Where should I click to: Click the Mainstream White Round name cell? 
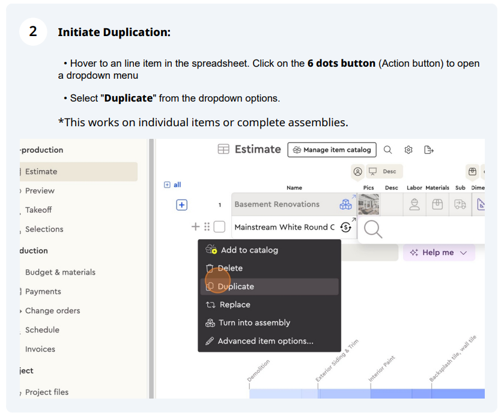point(284,227)
